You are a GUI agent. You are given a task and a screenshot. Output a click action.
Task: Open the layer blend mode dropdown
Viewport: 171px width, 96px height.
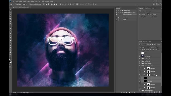[144, 47]
